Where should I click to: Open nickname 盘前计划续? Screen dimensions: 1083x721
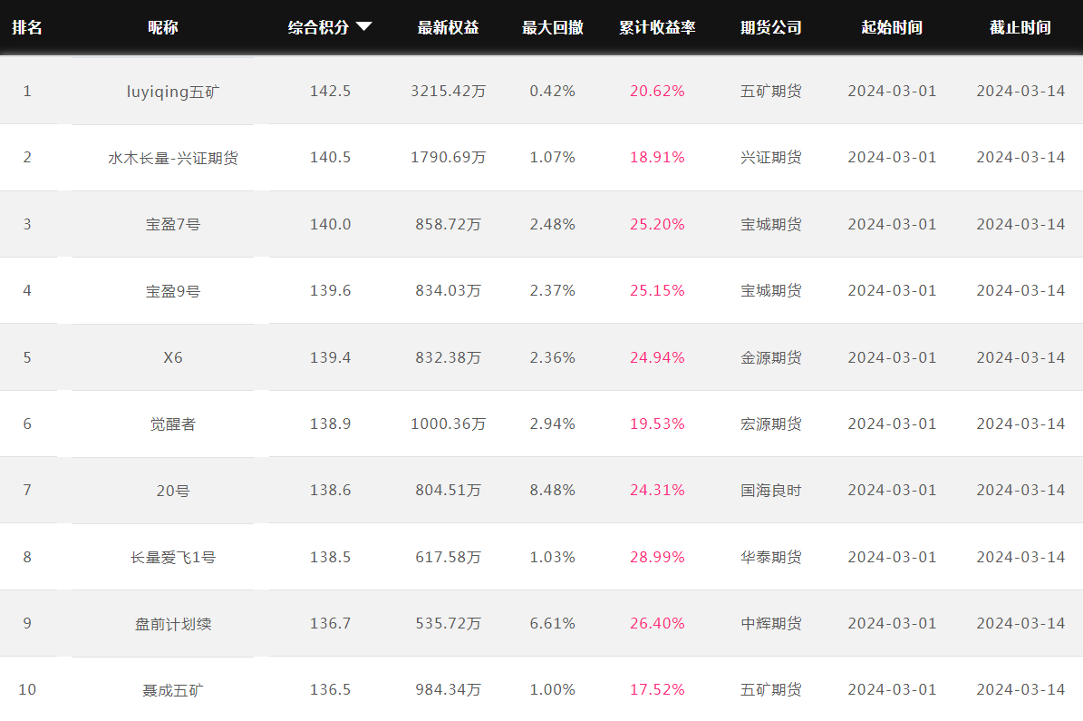pos(173,624)
